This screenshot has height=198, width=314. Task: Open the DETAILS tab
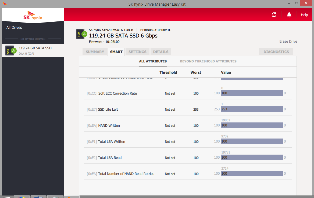pyautogui.click(x=160, y=52)
